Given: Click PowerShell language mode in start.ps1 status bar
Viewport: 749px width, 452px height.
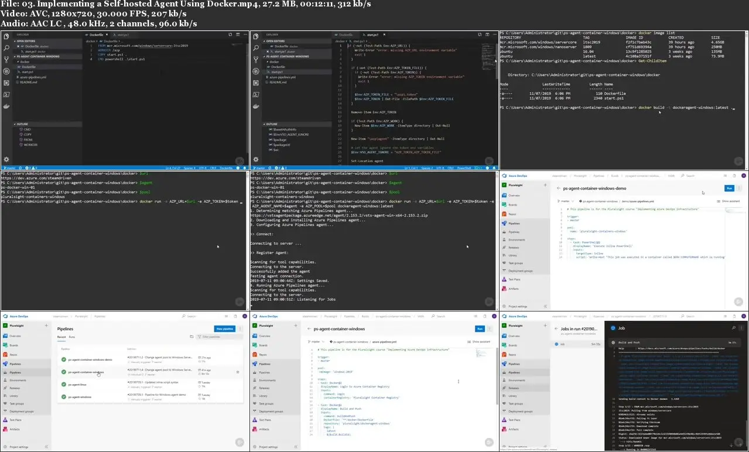Looking at the screenshot, I should click(464, 168).
